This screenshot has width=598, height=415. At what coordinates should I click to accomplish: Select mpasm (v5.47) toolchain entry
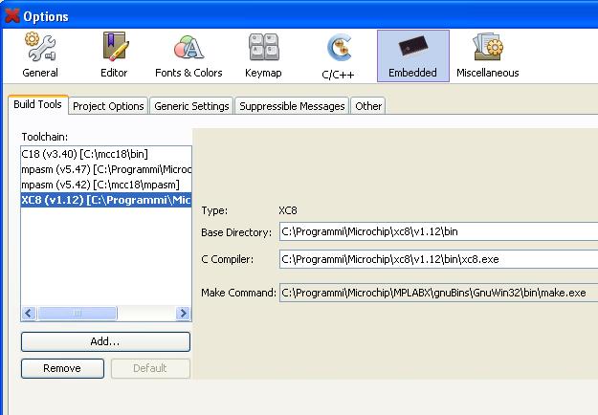coord(105,168)
